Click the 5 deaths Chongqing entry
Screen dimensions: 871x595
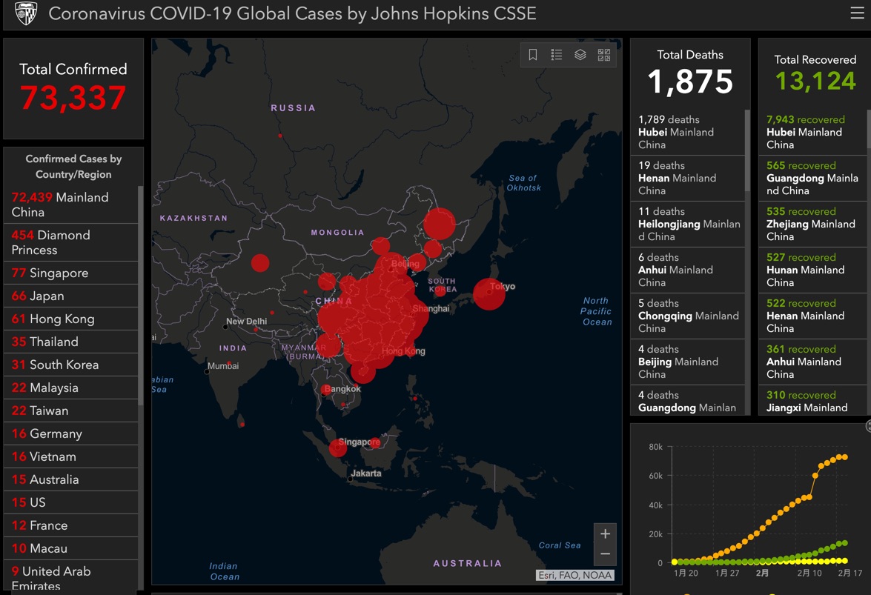[x=688, y=316]
